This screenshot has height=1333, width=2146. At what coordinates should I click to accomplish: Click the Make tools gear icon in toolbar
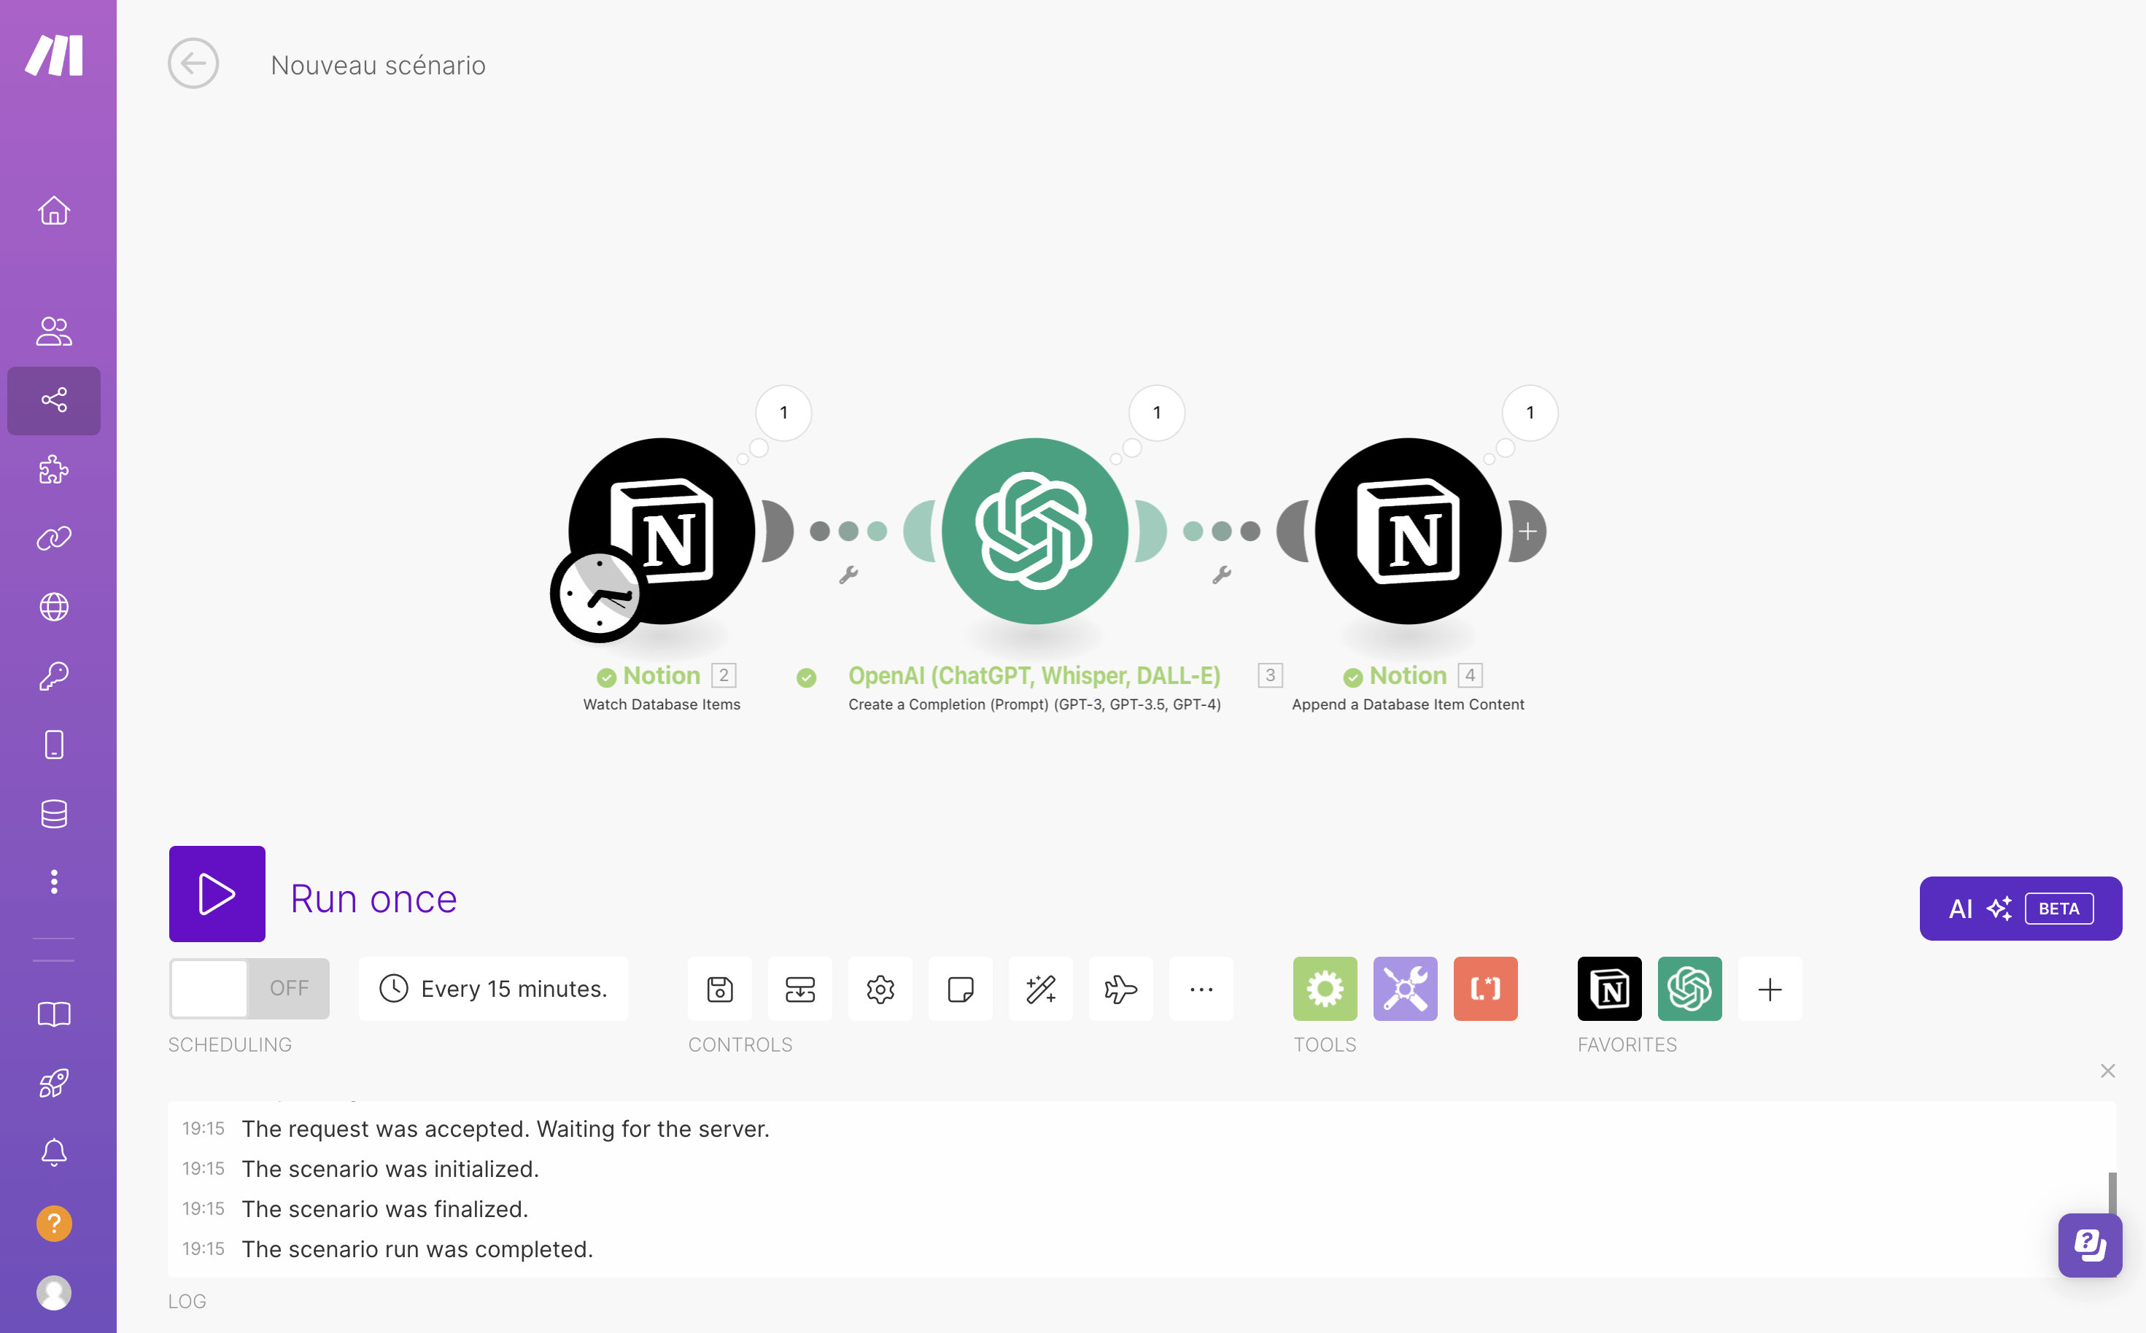tap(1325, 989)
